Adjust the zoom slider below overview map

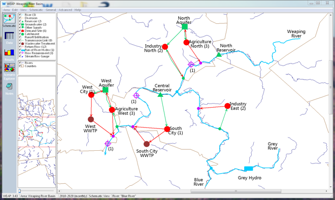click(20, 190)
